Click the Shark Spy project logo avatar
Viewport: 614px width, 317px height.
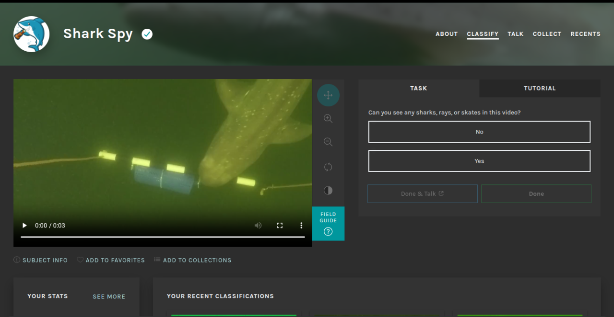click(x=32, y=34)
